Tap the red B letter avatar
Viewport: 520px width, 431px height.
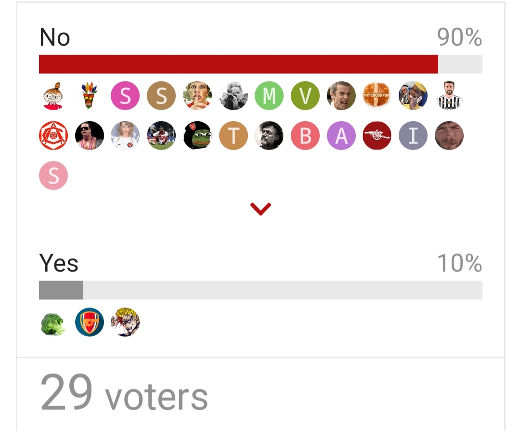click(x=305, y=136)
